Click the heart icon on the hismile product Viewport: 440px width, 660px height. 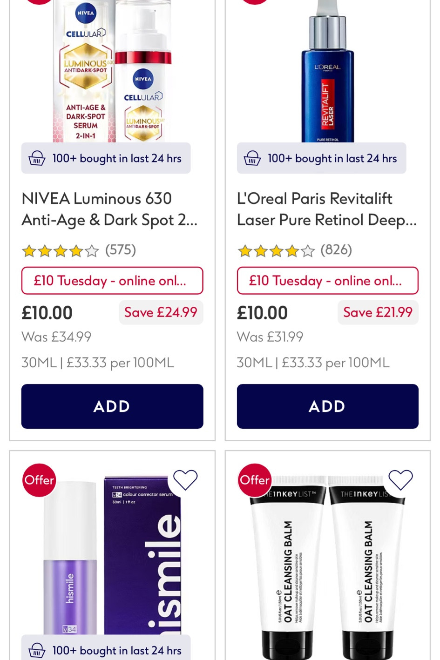click(185, 480)
